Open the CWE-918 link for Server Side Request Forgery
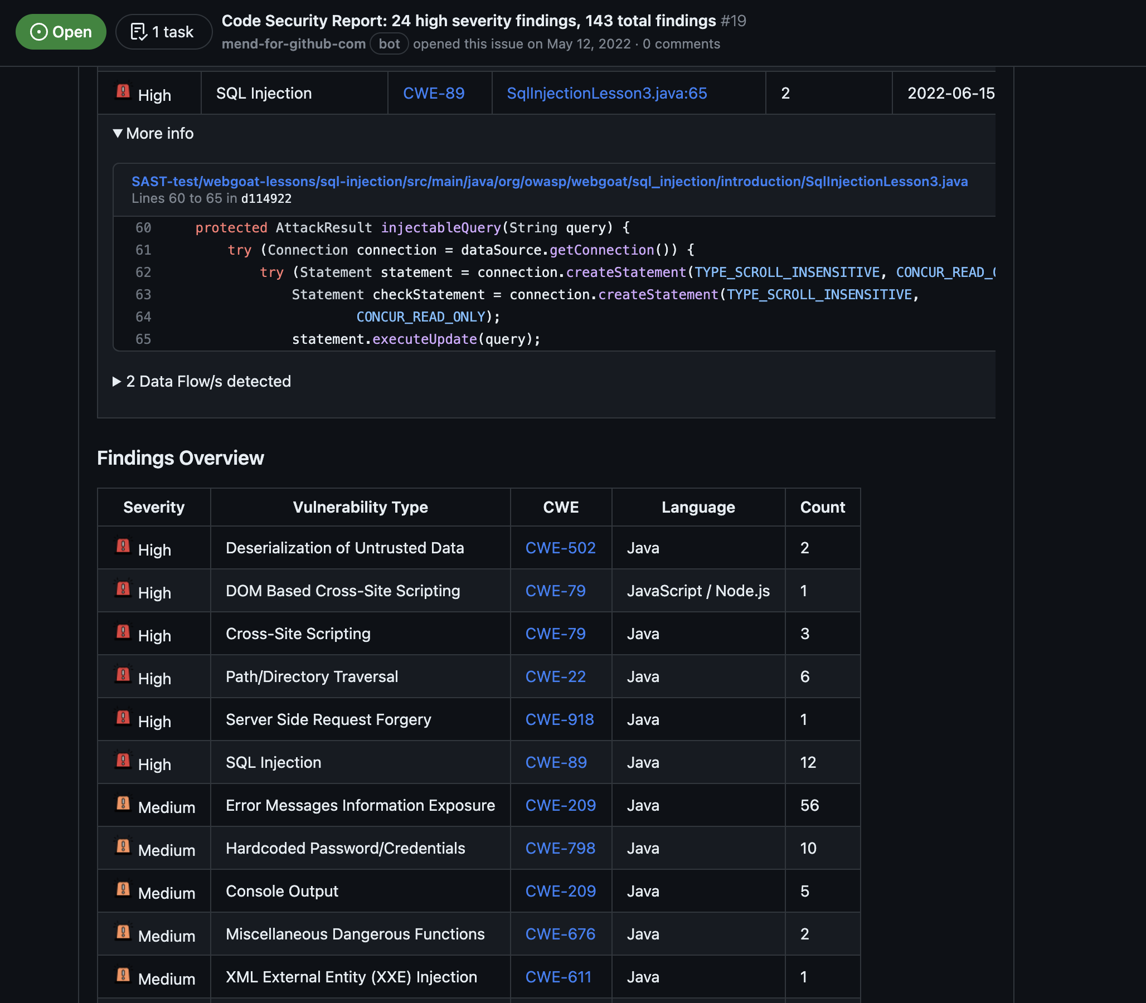The height and width of the screenshot is (1003, 1146). click(x=559, y=719)
